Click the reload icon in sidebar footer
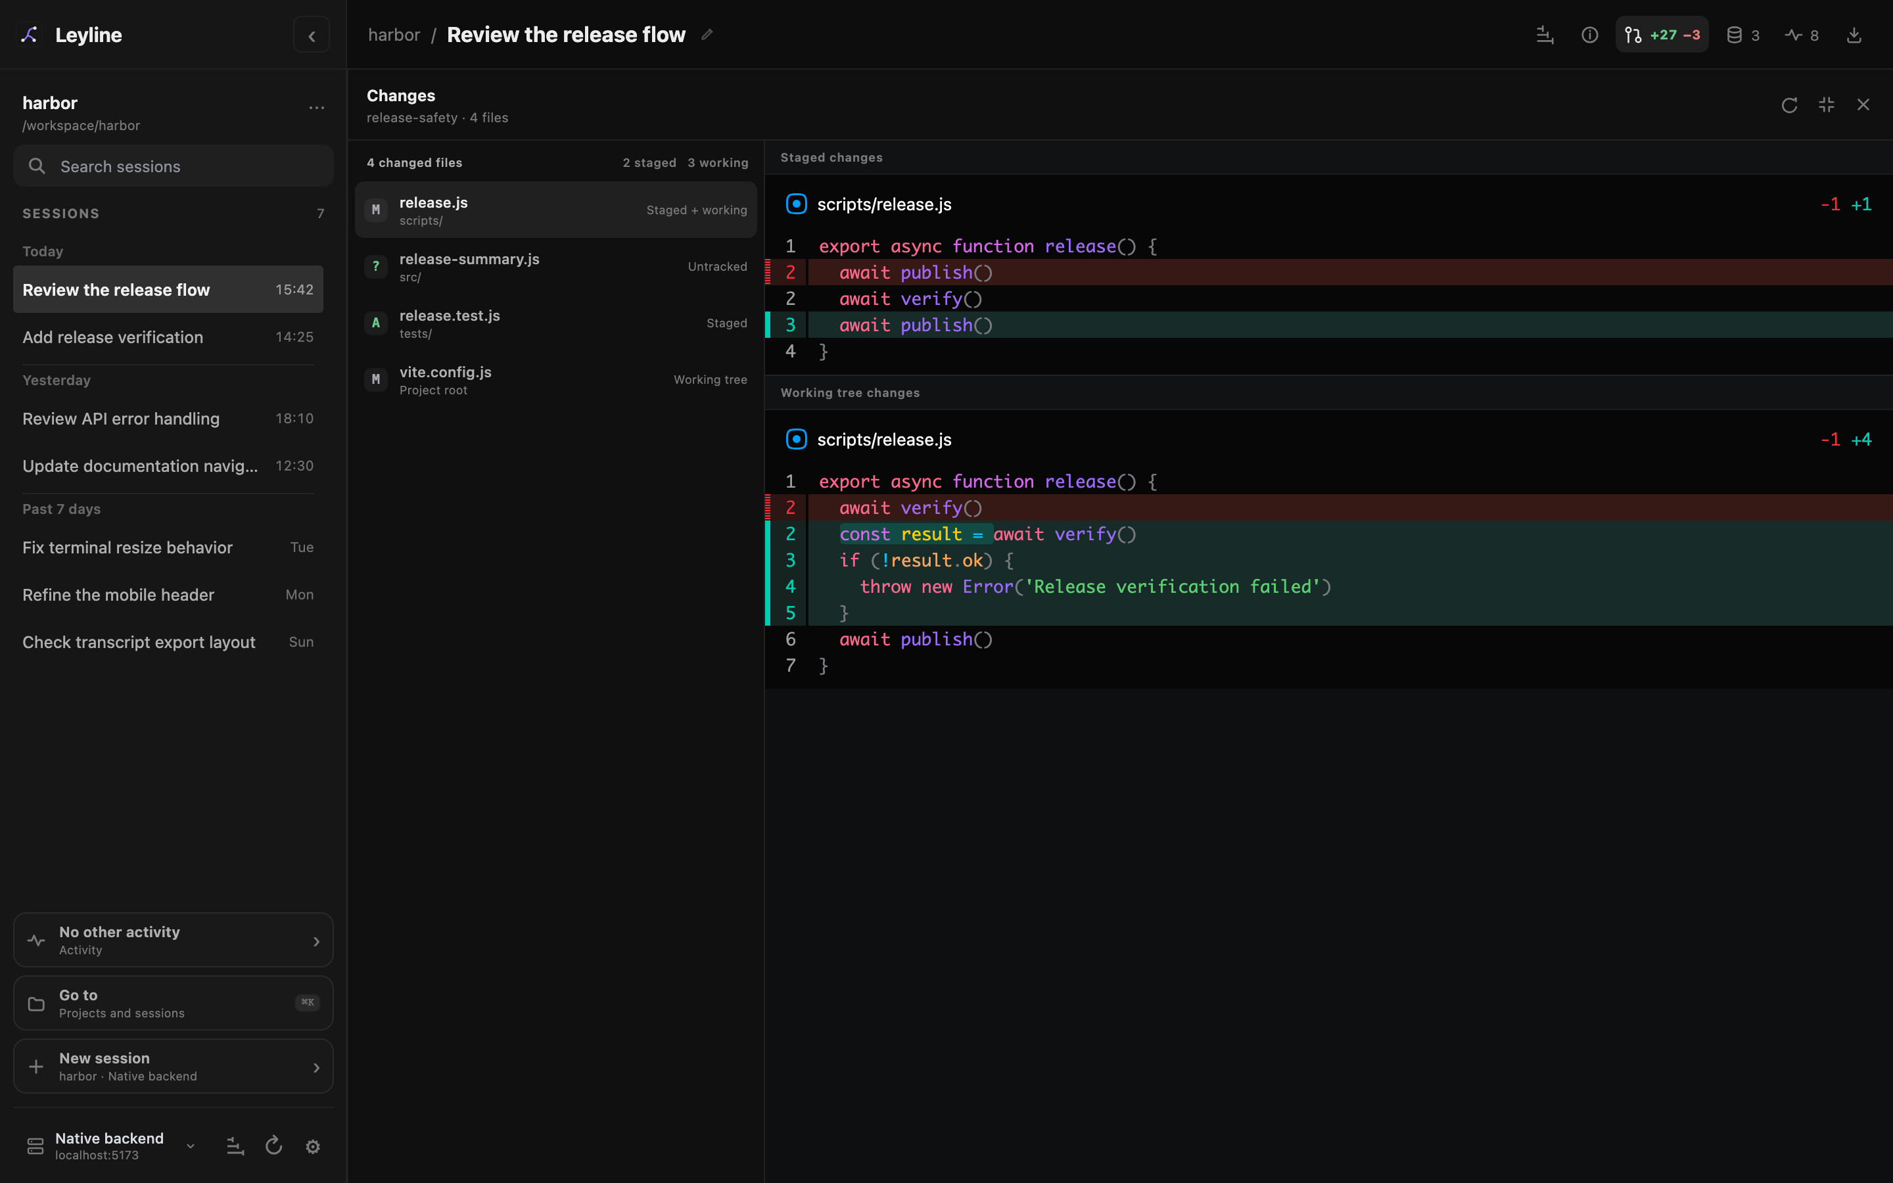The width and height of the screenshot is (1893, 1183). 274,1146
